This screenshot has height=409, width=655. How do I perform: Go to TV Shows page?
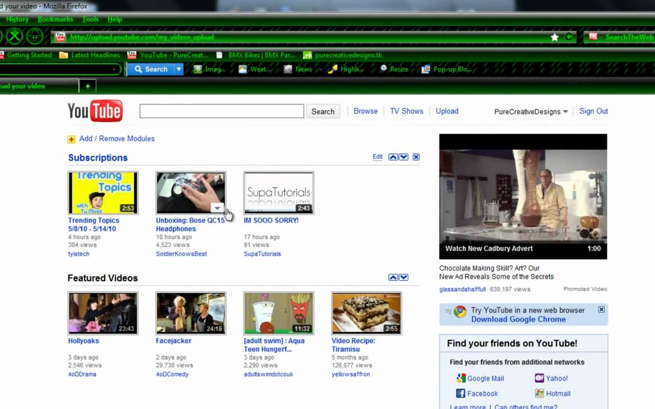[x=407, y=111]
